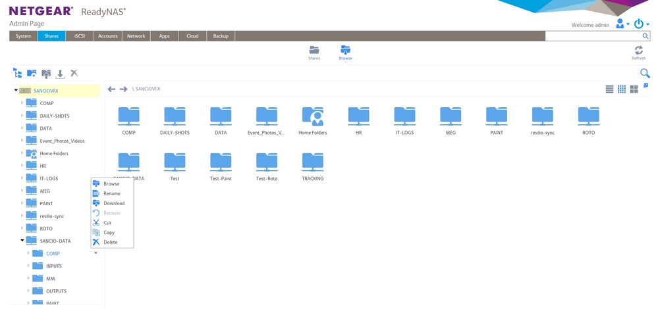Open the power options dropdown
This screenshot has height=309, width=658.
[642, 24]
